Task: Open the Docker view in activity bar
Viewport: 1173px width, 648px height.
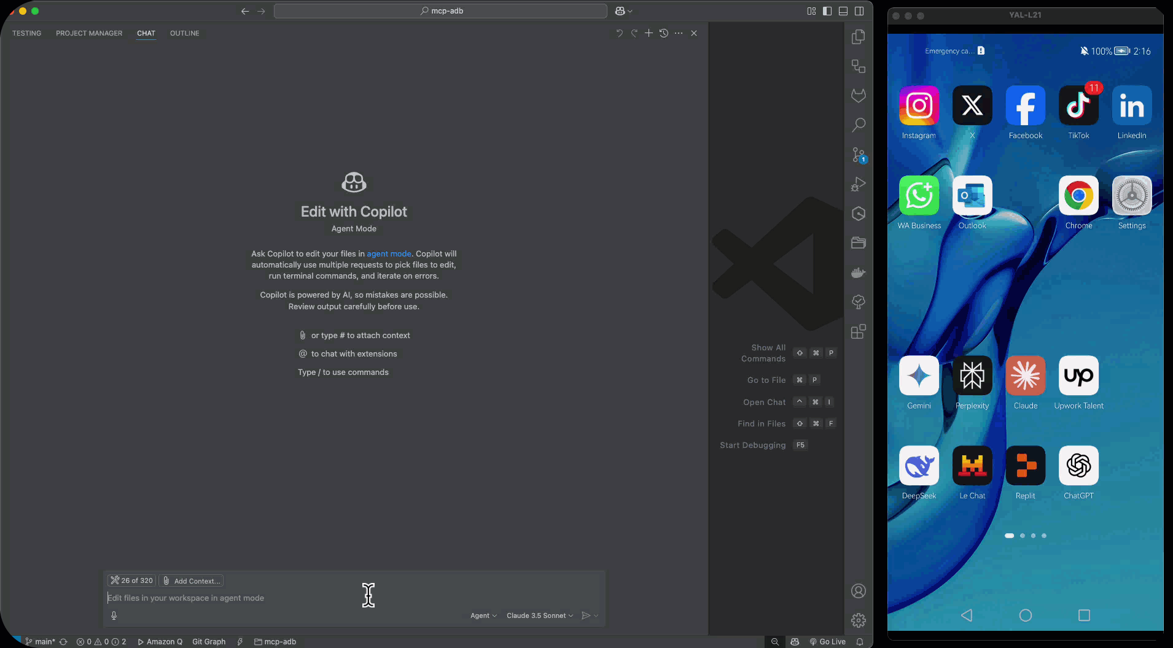Action: (x=859, y=272)
